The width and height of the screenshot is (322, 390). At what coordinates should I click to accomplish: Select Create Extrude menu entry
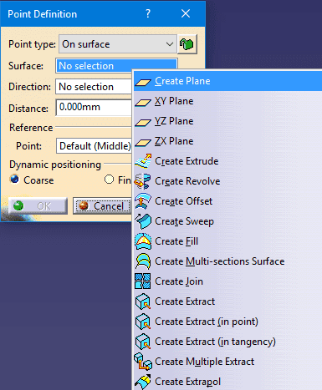227,161
